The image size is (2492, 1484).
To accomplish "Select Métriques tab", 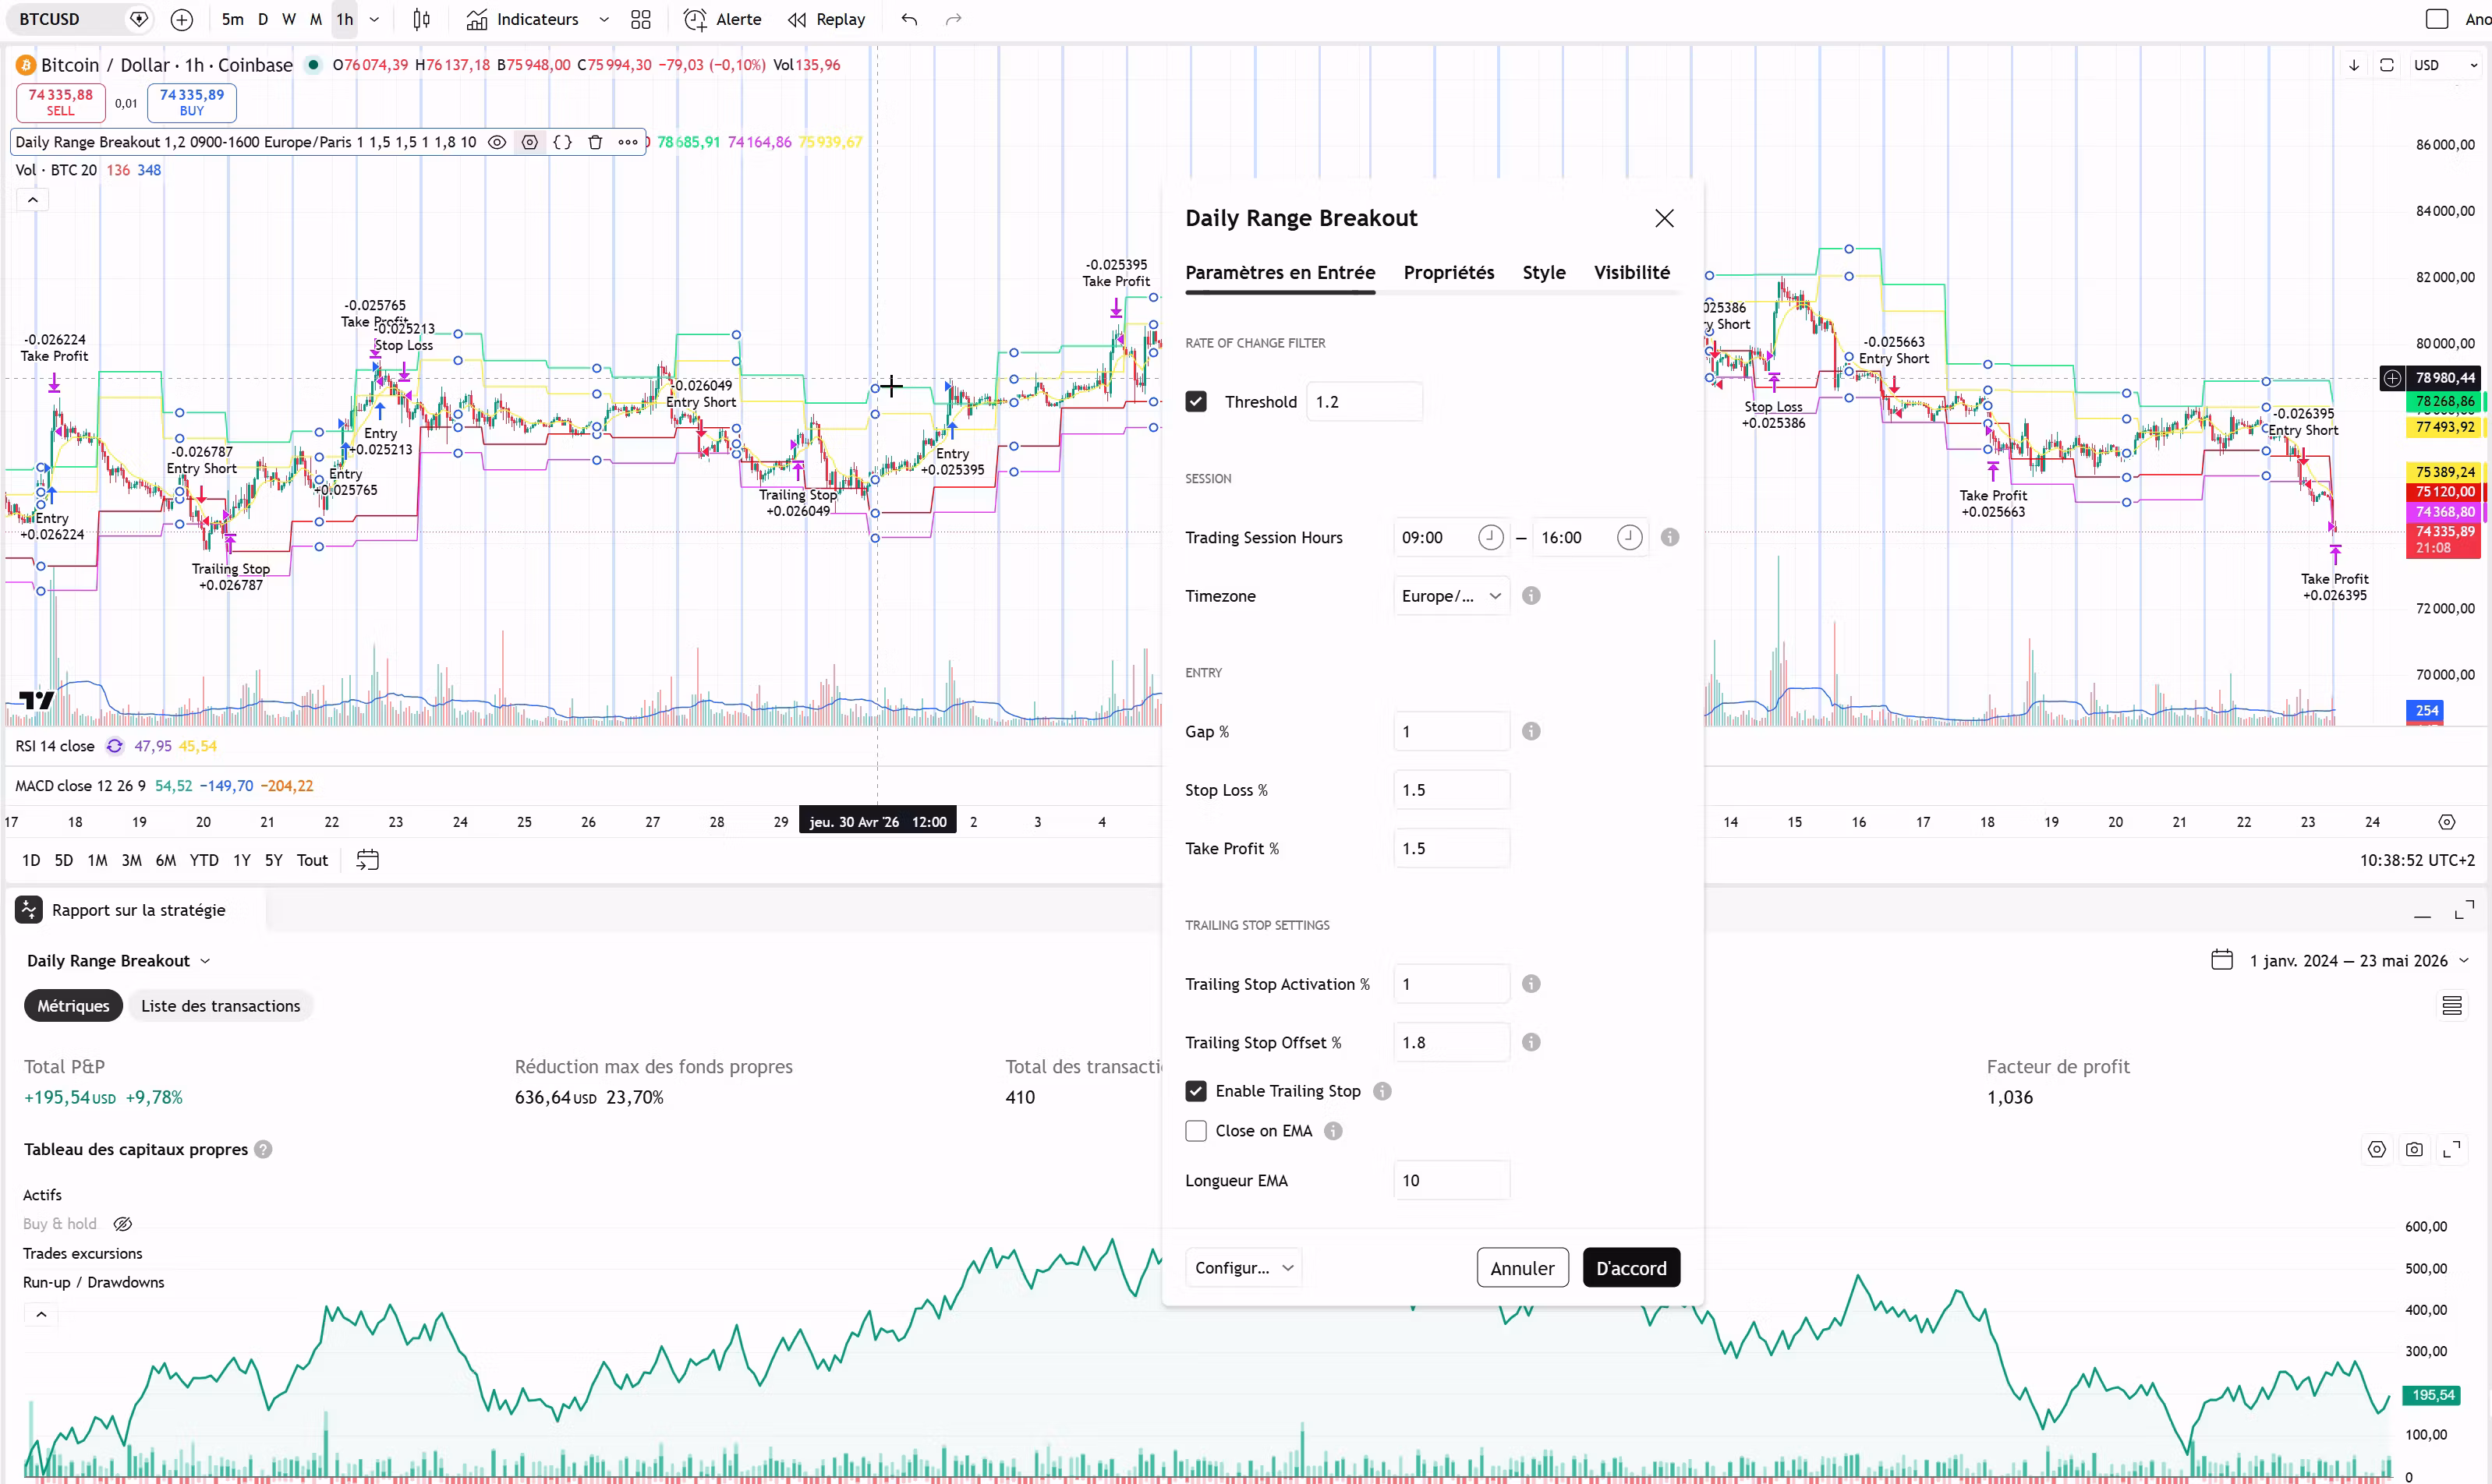I will [73, 1006].
